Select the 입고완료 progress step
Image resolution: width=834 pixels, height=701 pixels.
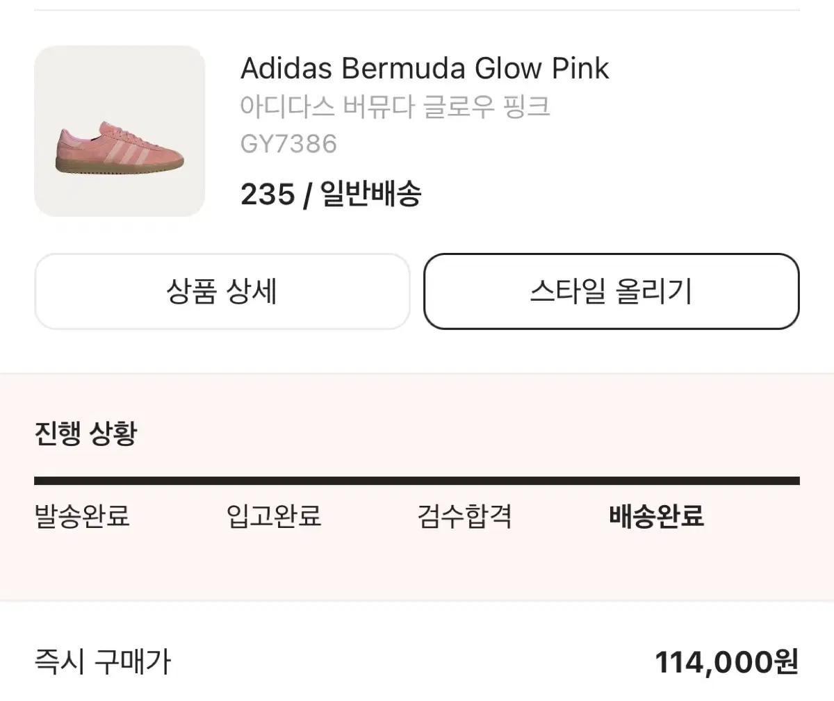(274, 516)
